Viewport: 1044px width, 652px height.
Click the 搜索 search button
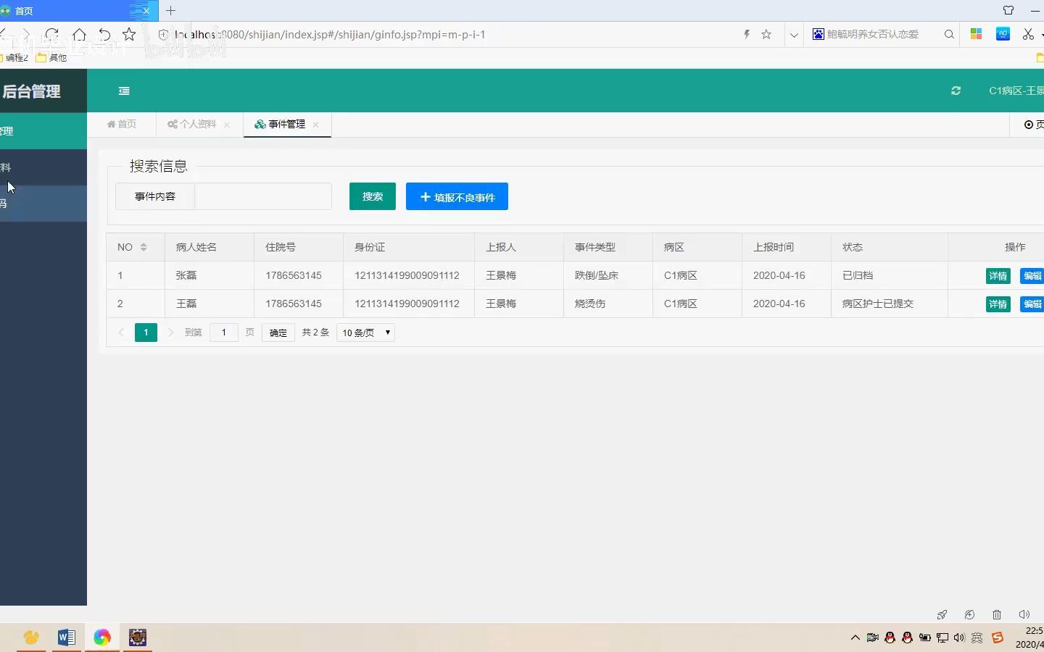point(372,196)
